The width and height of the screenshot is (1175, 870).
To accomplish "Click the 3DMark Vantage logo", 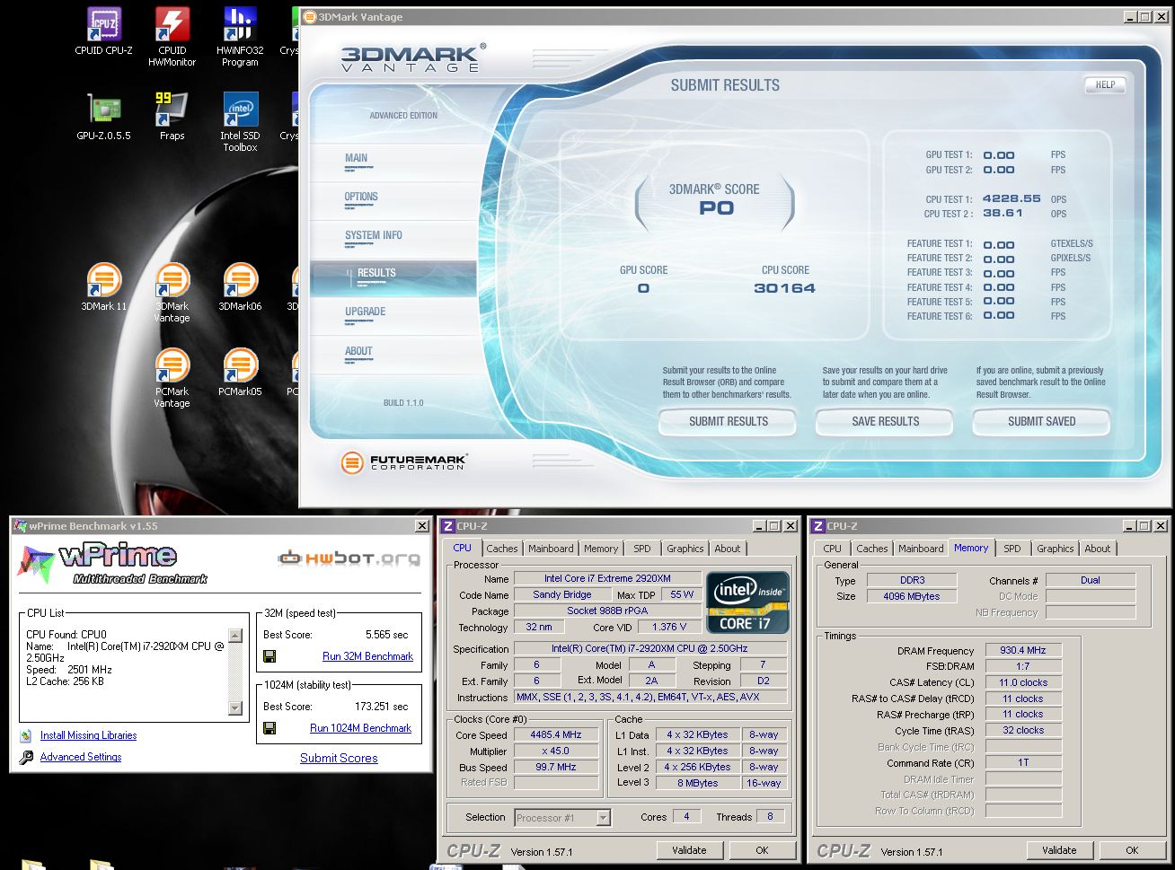I will click(413, 57).
